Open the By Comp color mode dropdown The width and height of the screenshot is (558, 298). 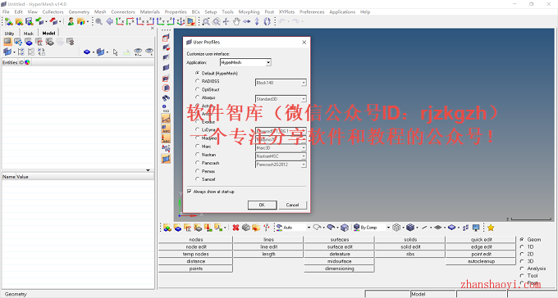388,228
